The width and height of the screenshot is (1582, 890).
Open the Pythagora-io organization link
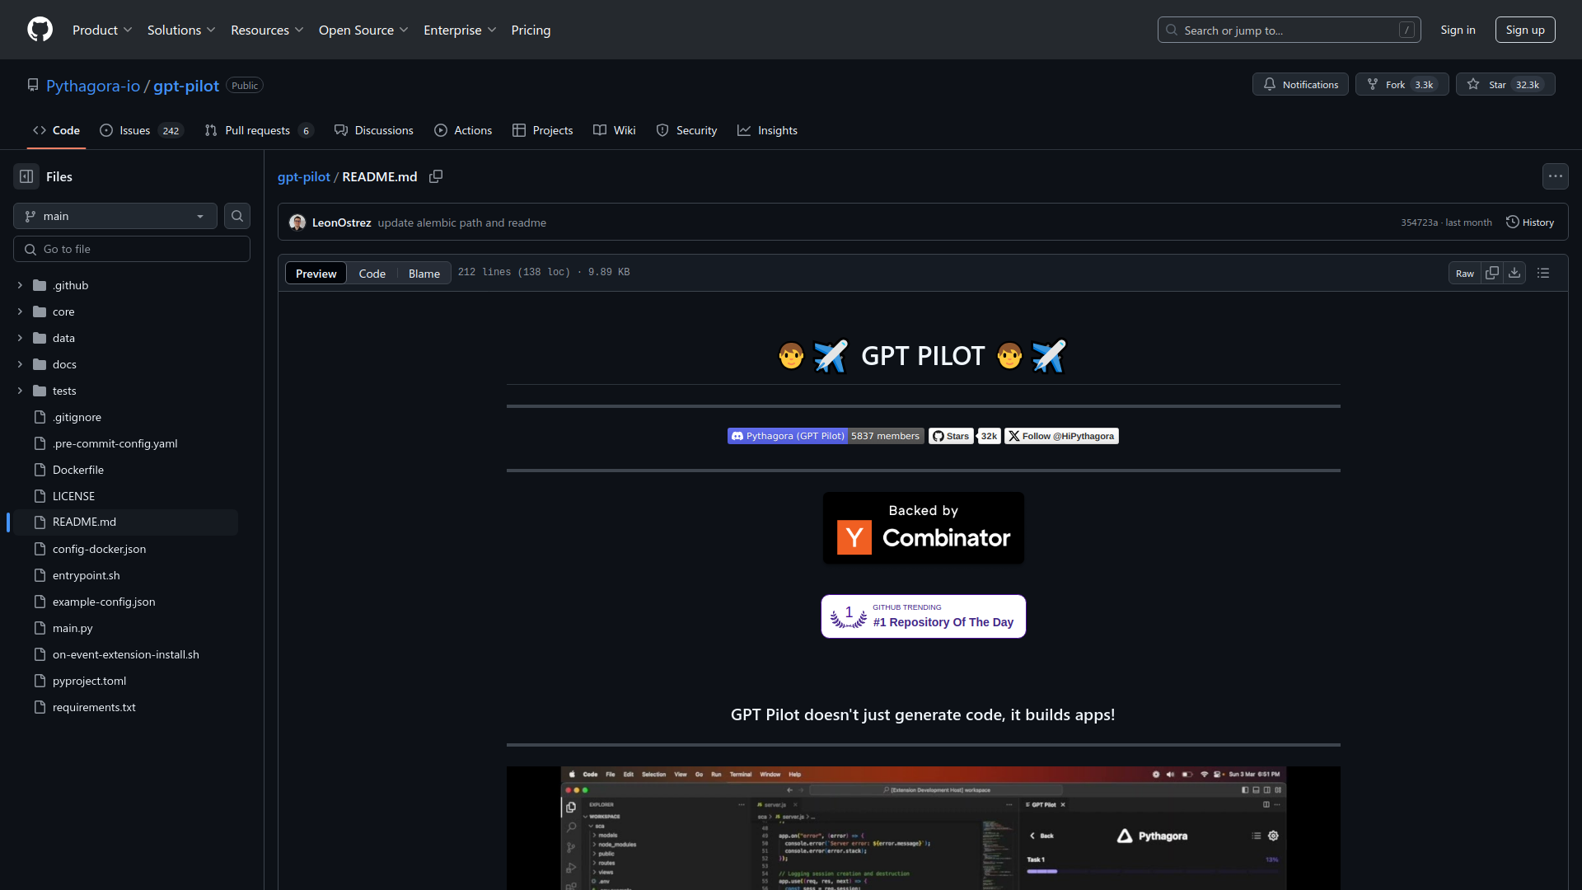click(93, 86)
